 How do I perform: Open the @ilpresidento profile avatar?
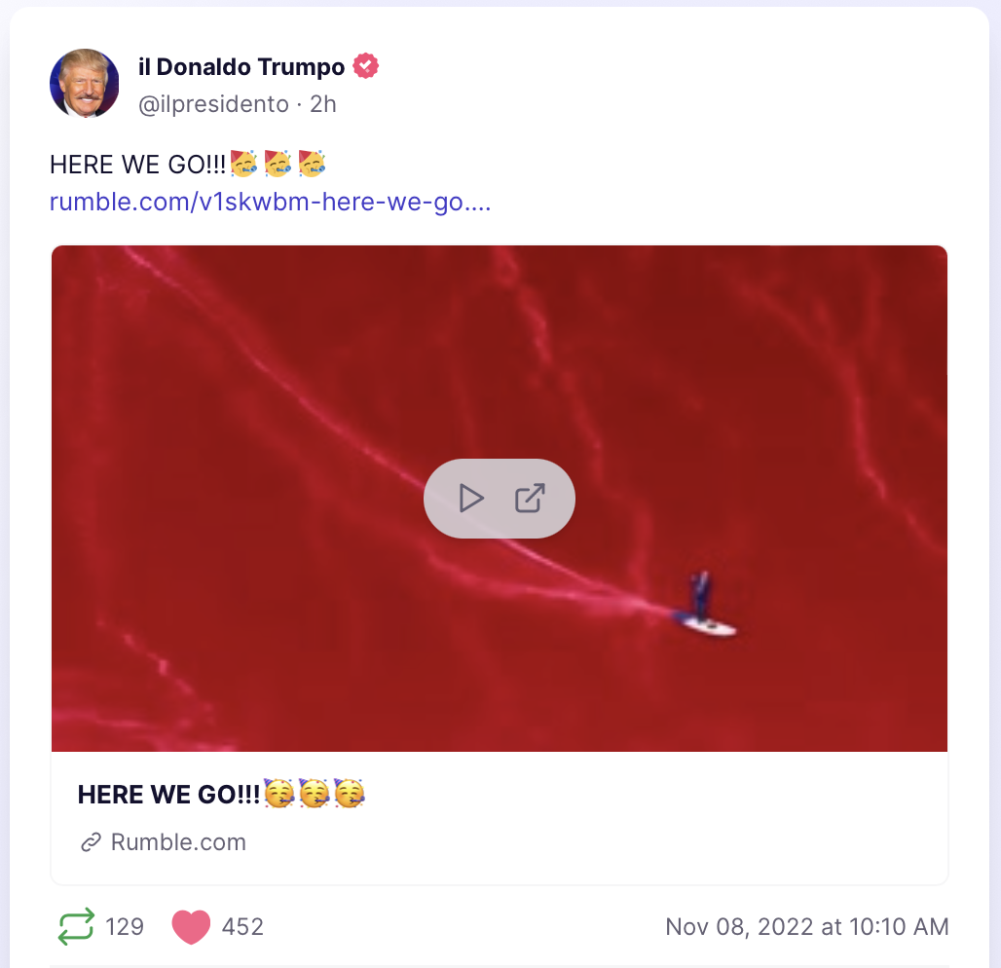tap(85, 83)
